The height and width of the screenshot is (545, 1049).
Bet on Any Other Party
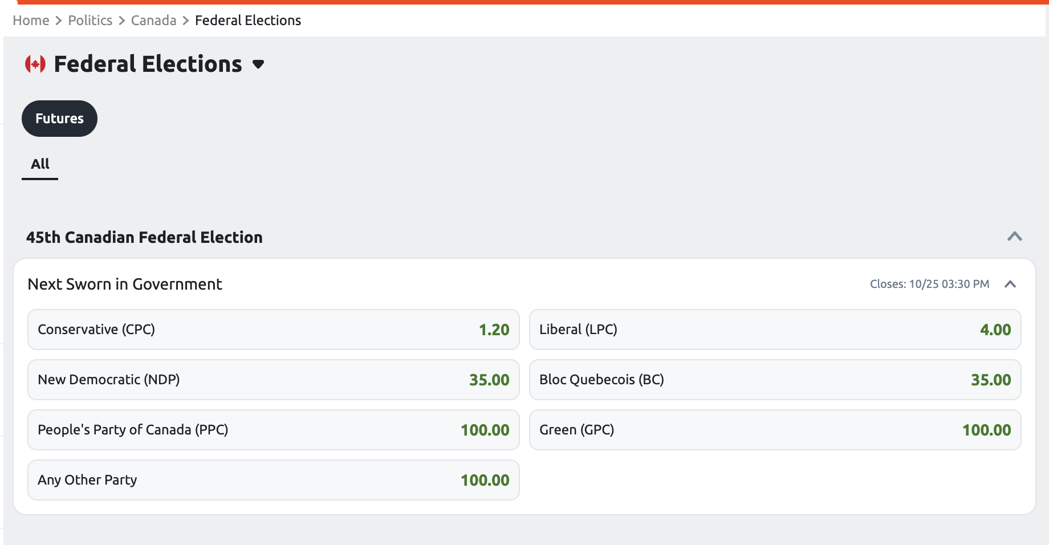pos(273,479)
